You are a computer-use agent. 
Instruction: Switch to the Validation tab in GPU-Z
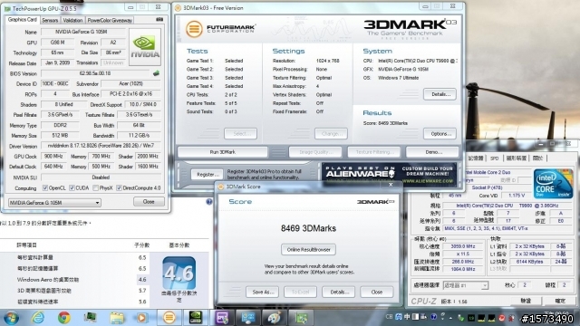coord(72,20)
